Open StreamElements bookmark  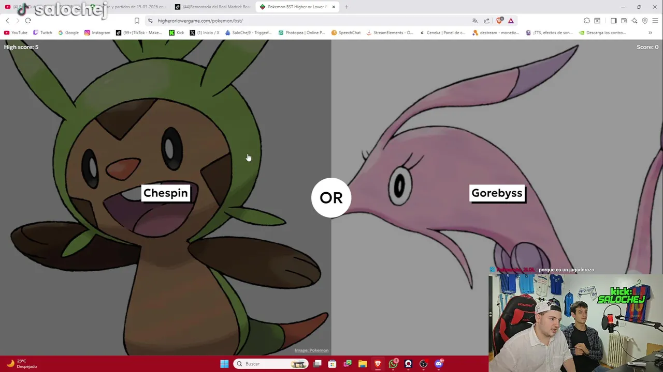(x=390, y=33)
